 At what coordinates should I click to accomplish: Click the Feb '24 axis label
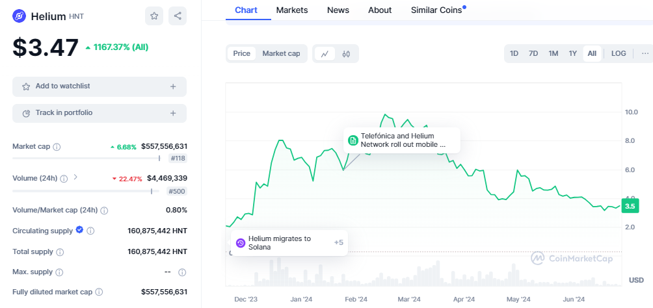tap(356, 300)
